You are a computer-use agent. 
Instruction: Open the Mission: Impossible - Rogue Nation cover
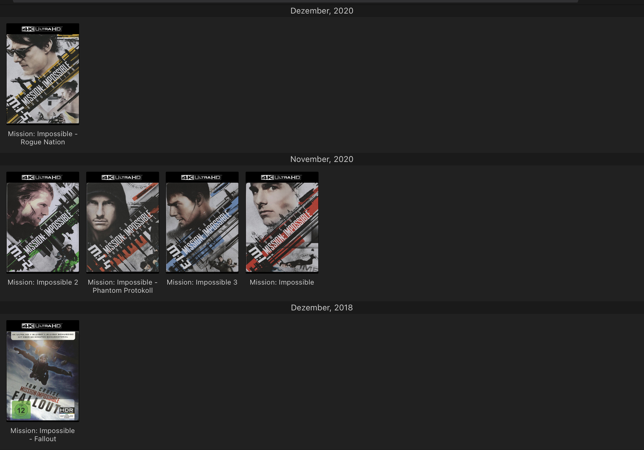pyautogui.click(x=43, y=74)
